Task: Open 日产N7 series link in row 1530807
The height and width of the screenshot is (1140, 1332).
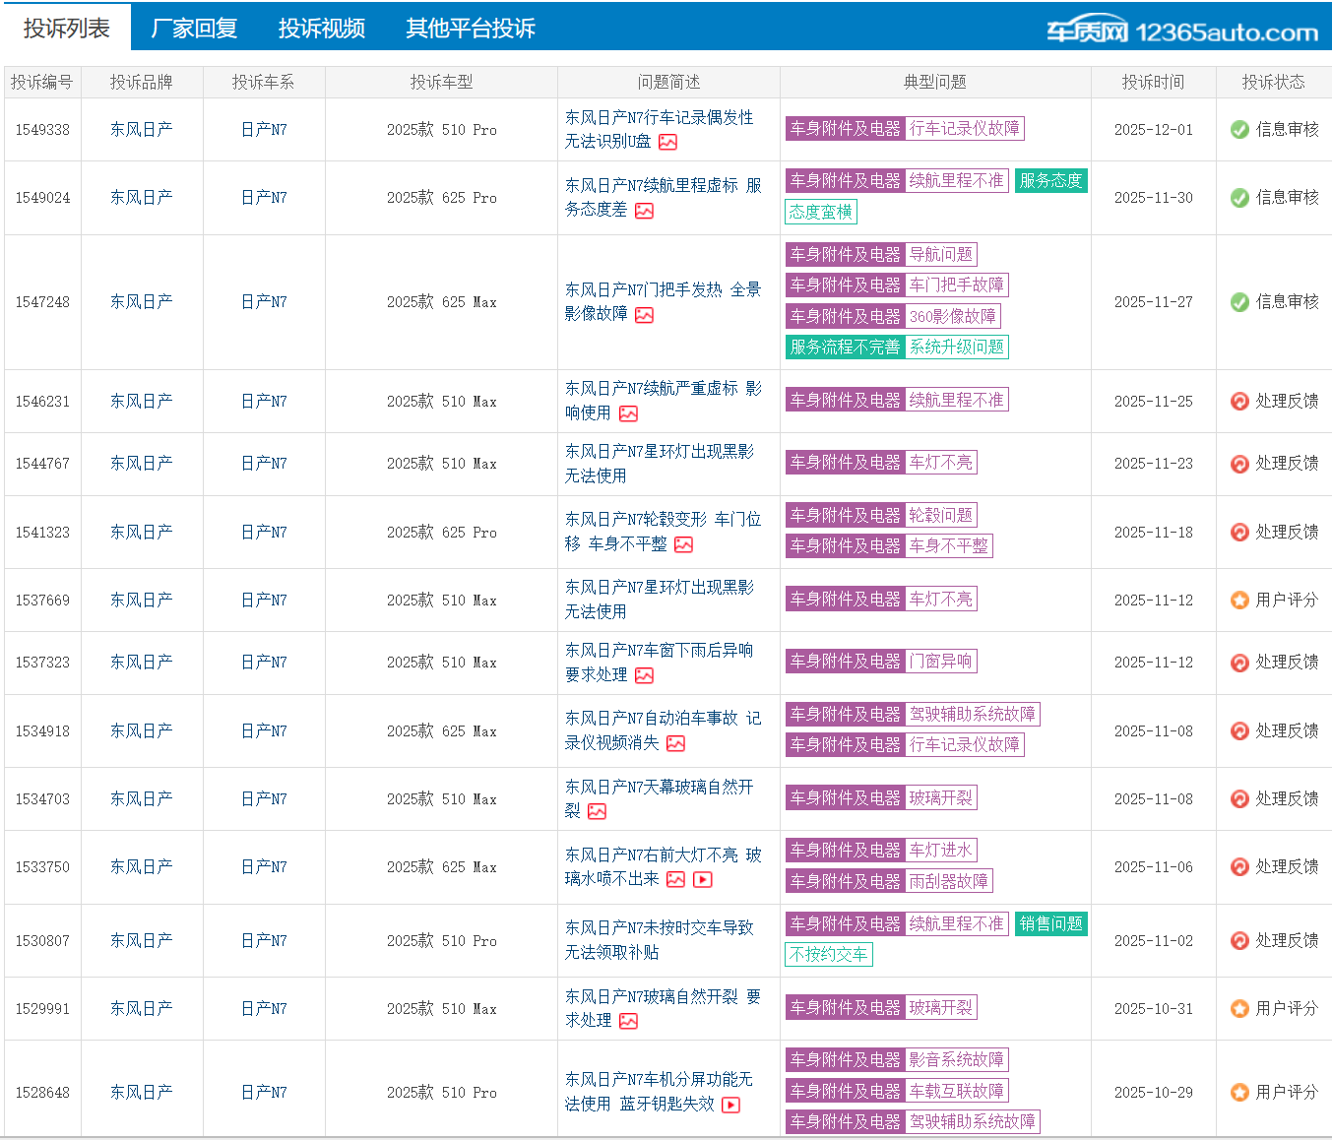Action: pyautogui.click(x=264, y=941)
